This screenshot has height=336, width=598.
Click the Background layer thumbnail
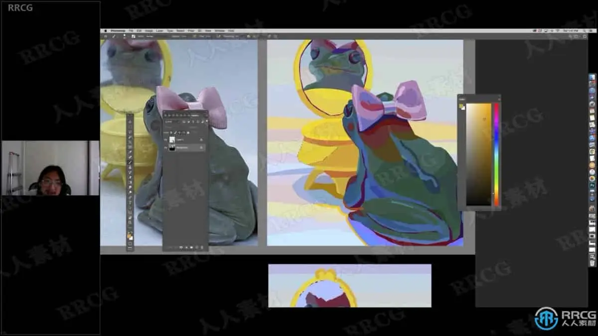click(172, 148)
